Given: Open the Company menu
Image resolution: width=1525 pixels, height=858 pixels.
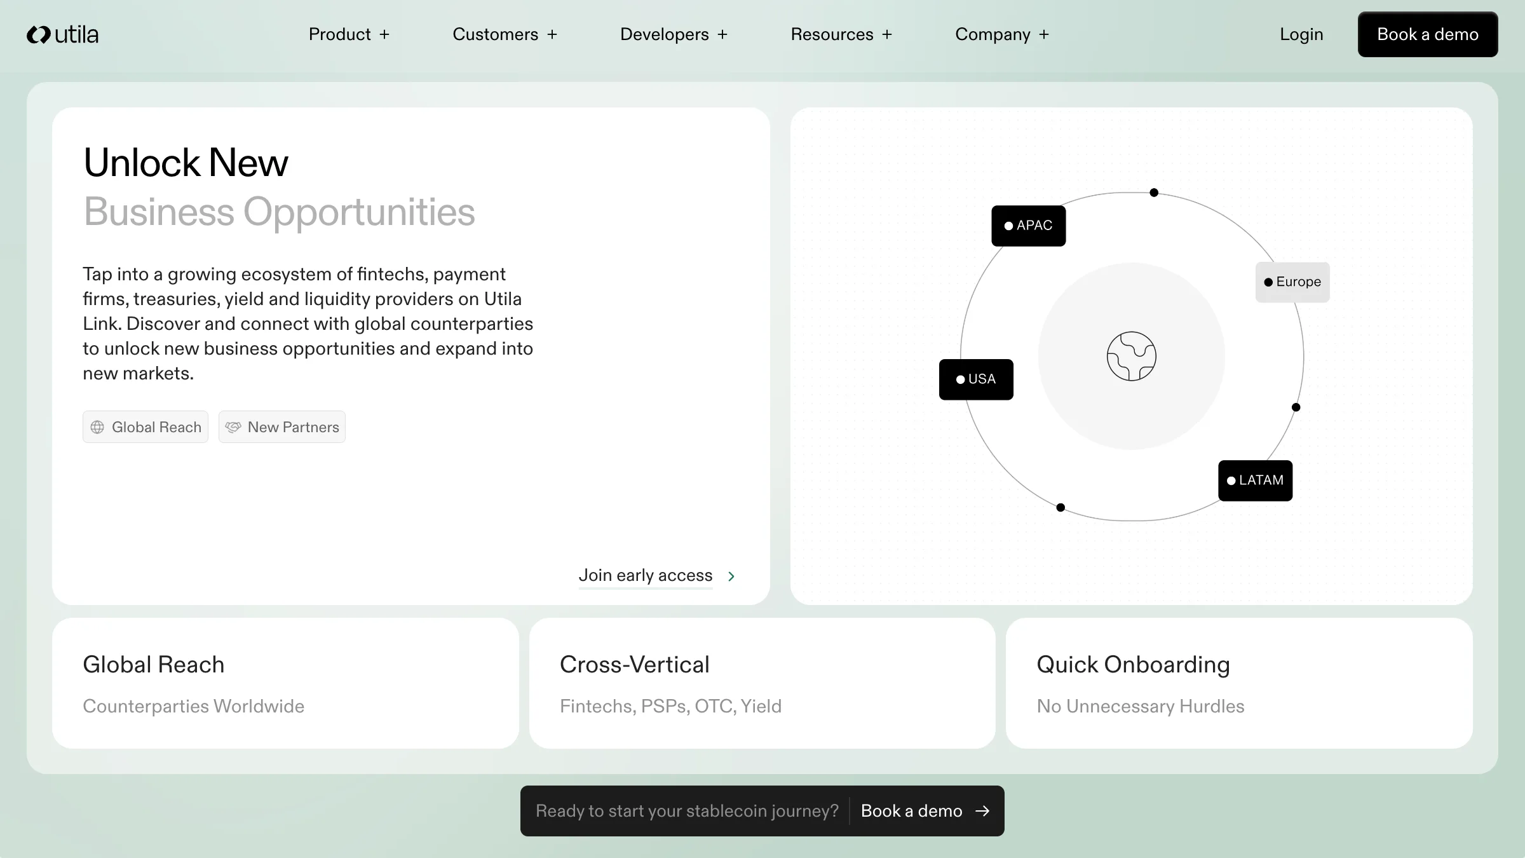Looking at the screenshot, I should (x=1002, y=34).
